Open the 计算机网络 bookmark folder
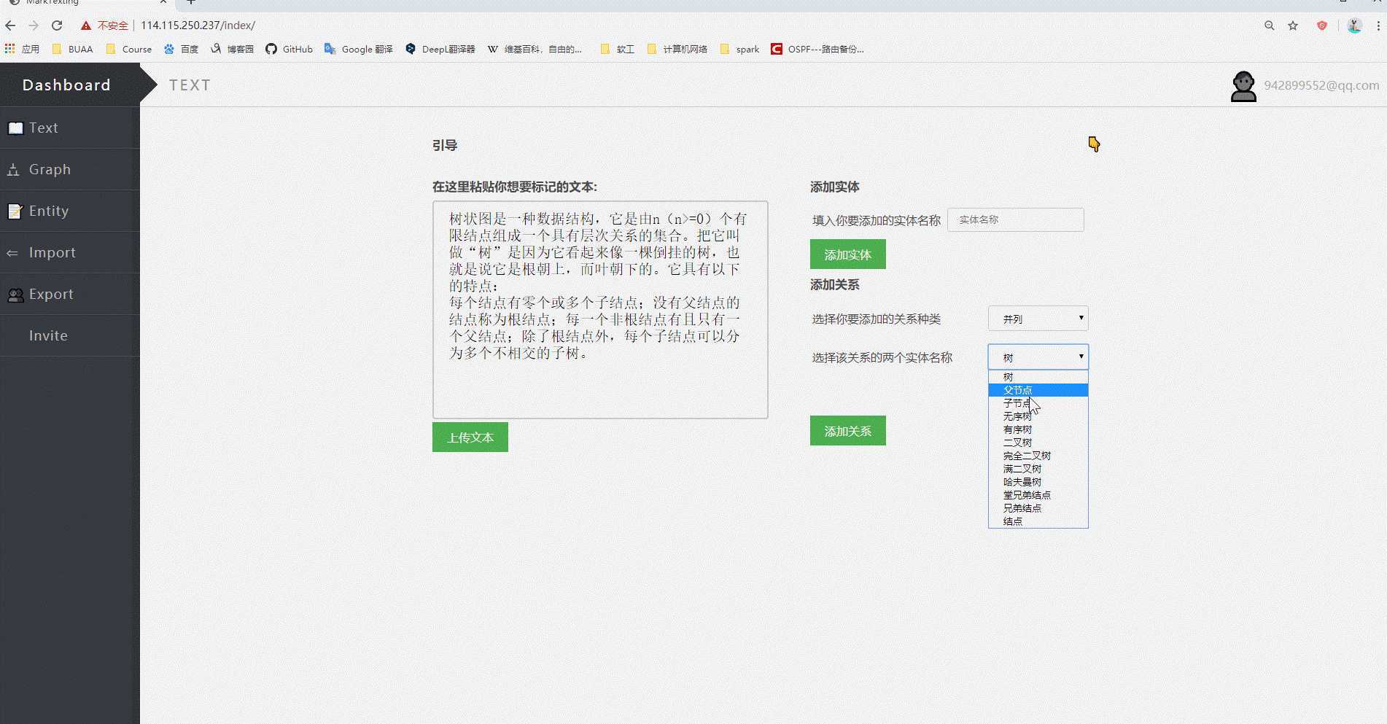Screen dimensions: 1387x724 (677, 49)
